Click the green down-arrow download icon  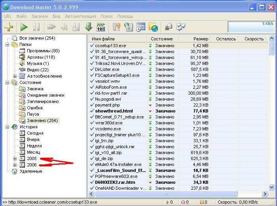pyautogui.click(x=89, y=27)
